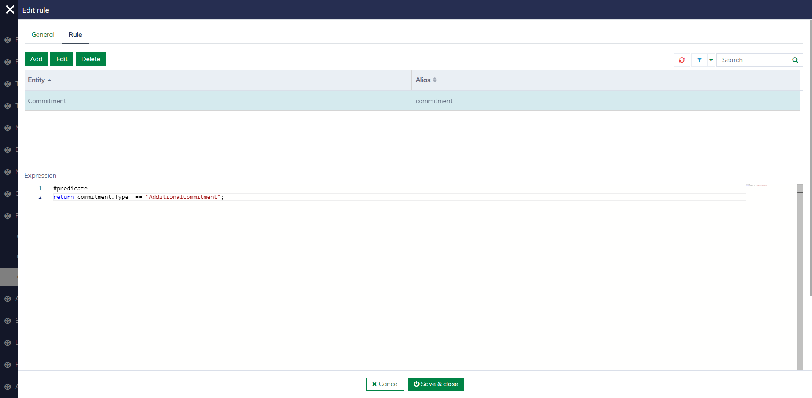Viewport: 812px width, 398px height.
Task: Click the topmost sidebar cube icon
Action: 8,40
